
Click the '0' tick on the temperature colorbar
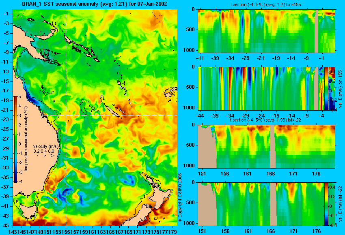19,144
